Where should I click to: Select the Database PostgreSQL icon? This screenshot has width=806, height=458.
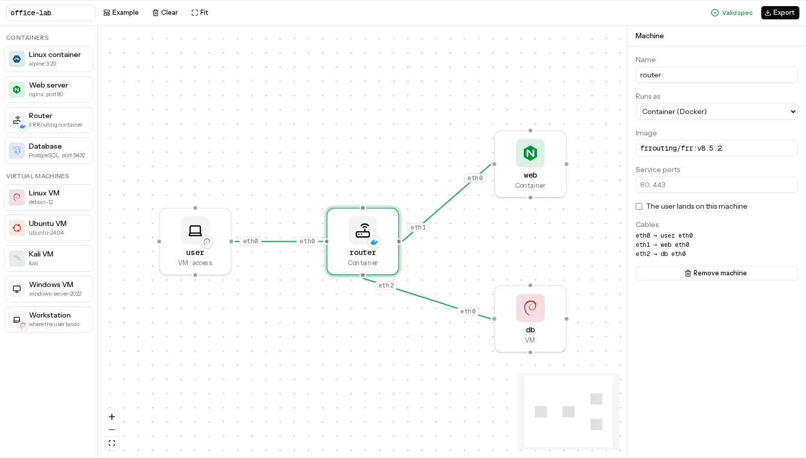pyautogui.click(x=17, y=151)
